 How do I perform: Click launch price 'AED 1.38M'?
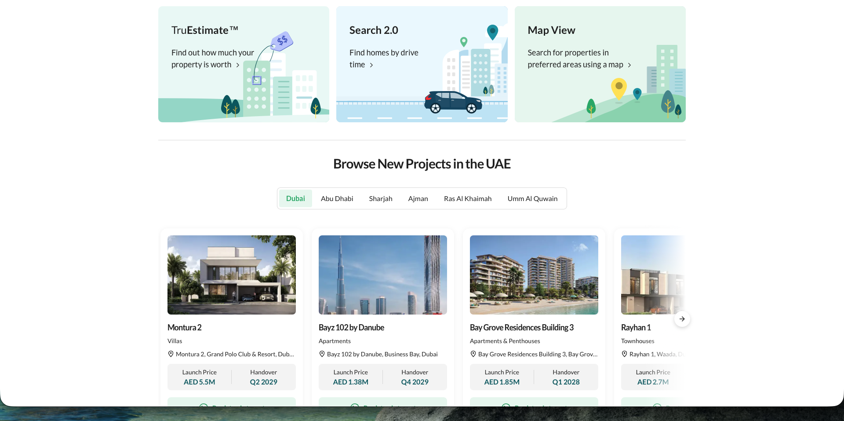[x=351, y=382]
